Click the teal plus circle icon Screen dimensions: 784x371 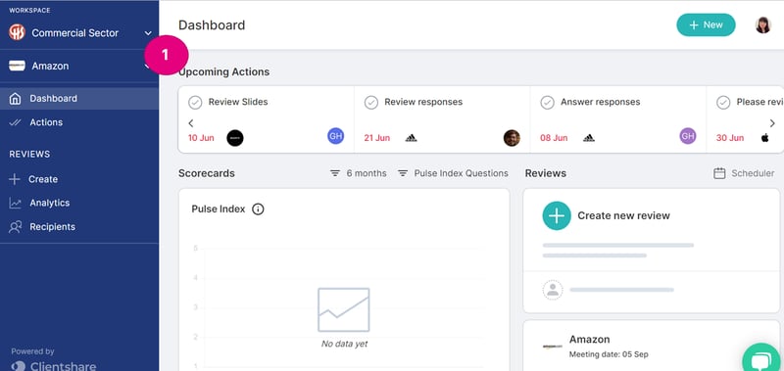point(557,215)
